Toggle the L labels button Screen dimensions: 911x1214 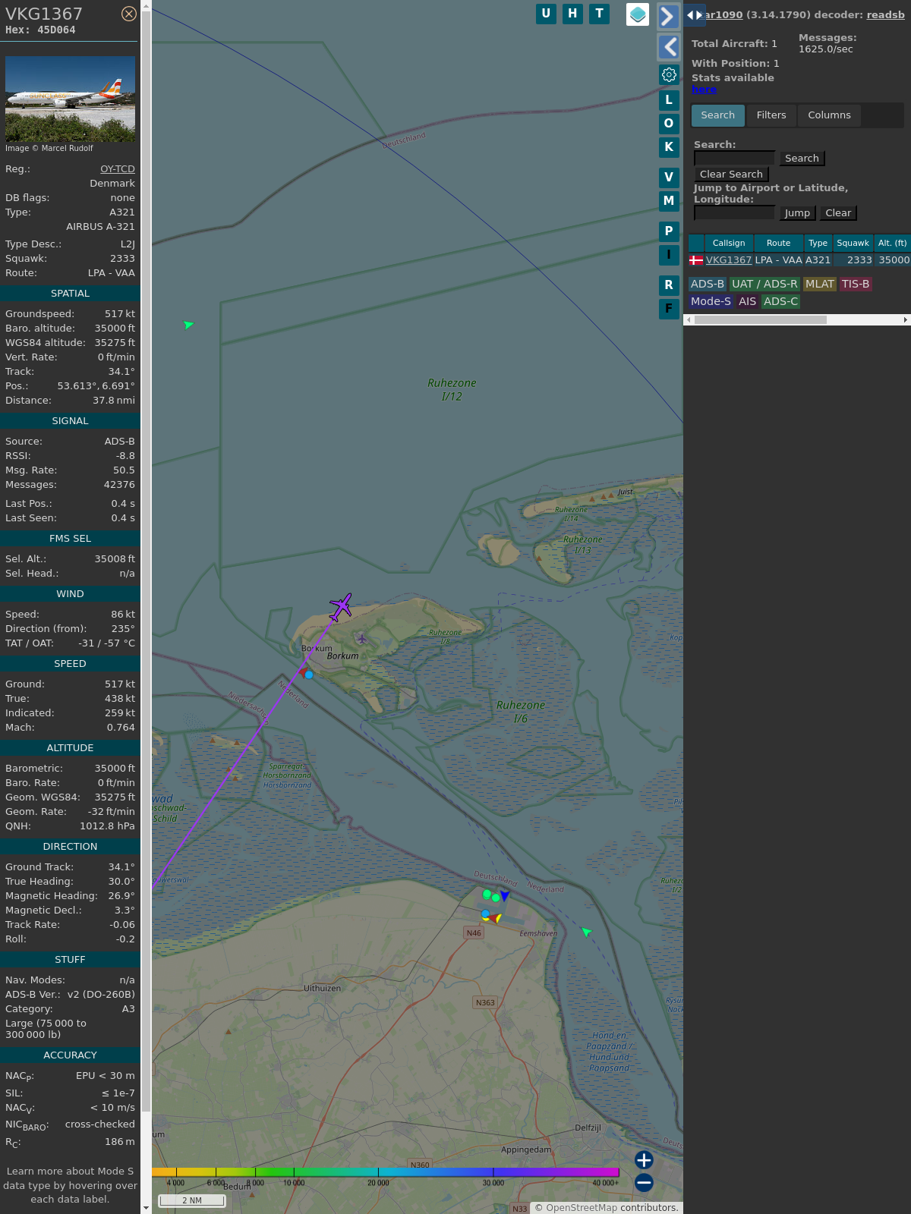tap(669, 100)
